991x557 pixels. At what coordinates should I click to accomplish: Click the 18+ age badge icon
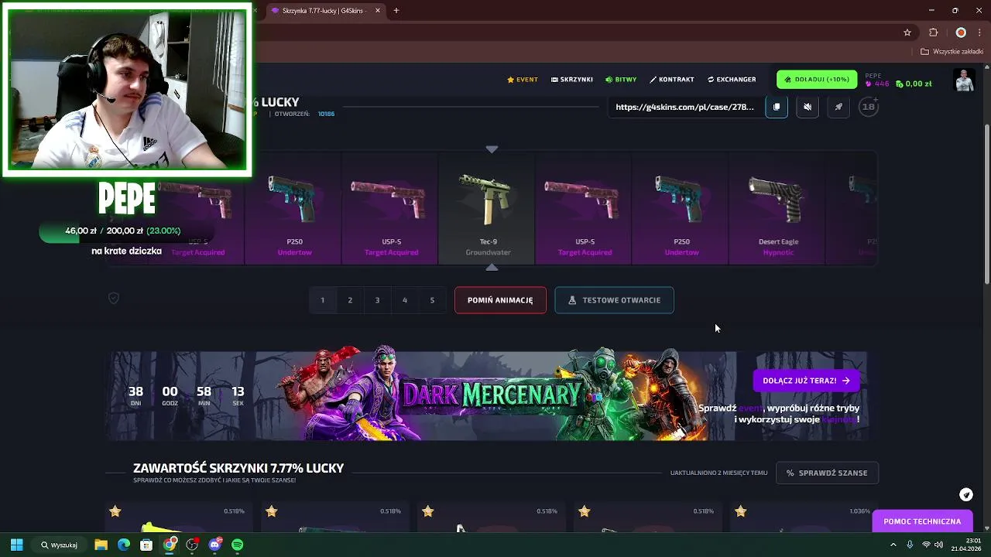869,107
